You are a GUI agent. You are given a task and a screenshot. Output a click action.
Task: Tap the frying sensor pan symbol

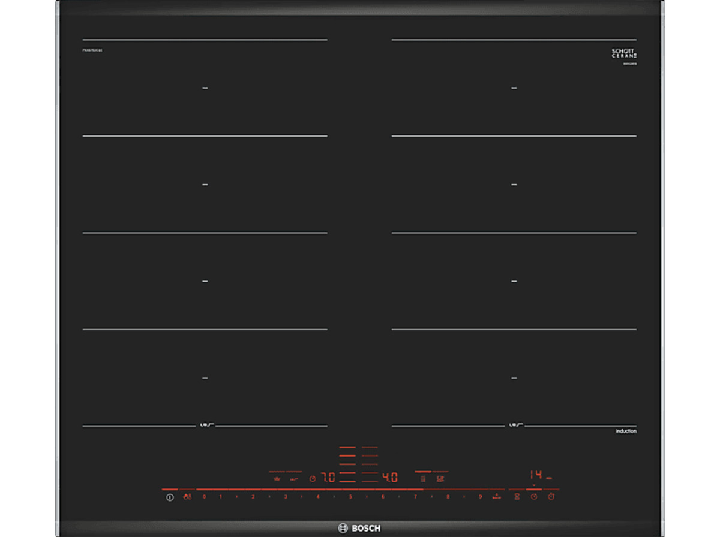coord(277,479)
